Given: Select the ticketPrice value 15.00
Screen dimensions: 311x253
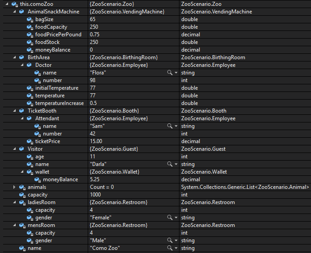Looking at the screenshot, I should tap(96, 141).
